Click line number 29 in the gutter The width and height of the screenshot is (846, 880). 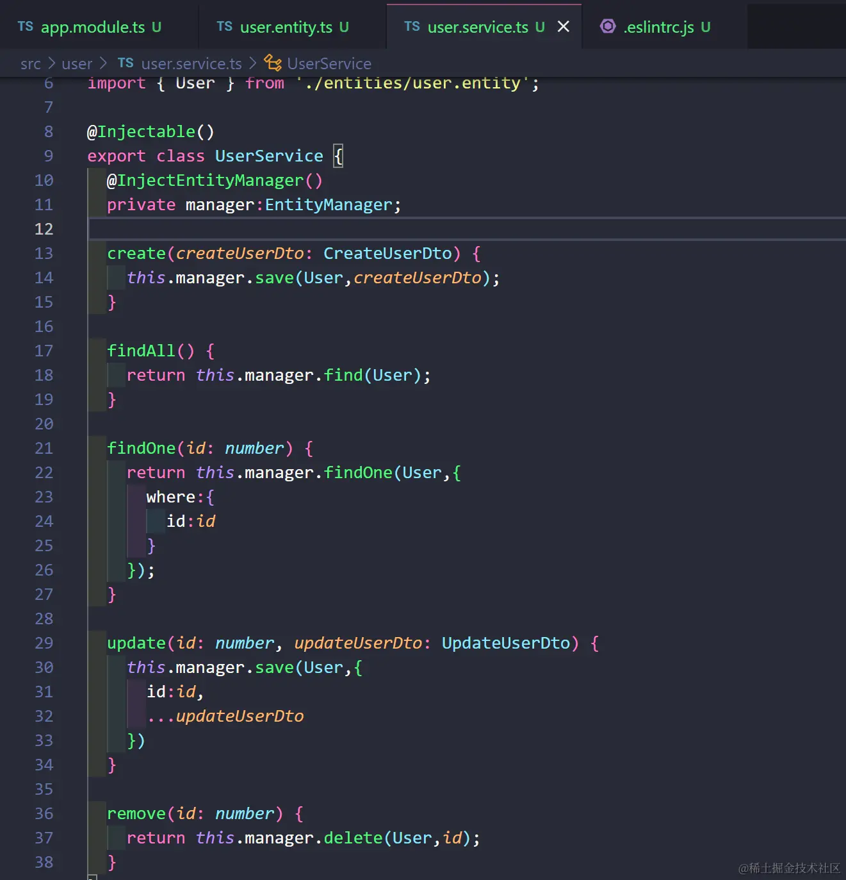(44, 643)
